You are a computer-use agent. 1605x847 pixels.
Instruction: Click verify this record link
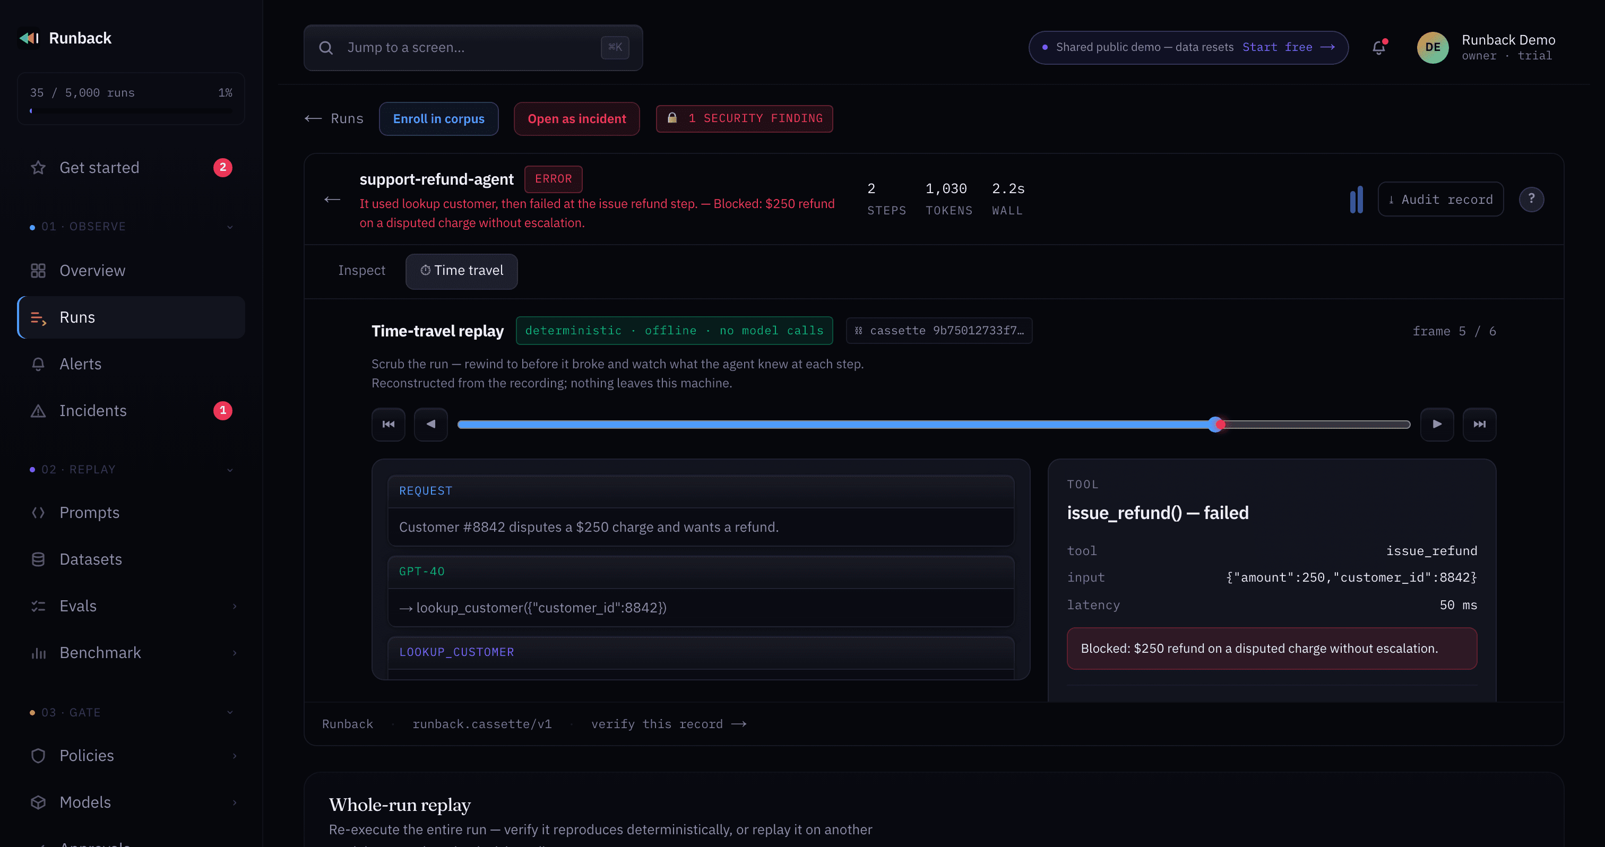[669, 724]
